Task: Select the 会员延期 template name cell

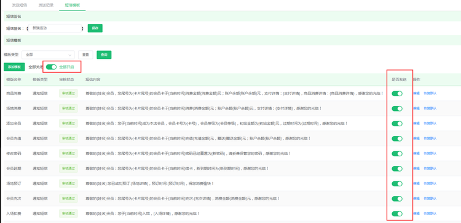Action: tap(14, 168)
